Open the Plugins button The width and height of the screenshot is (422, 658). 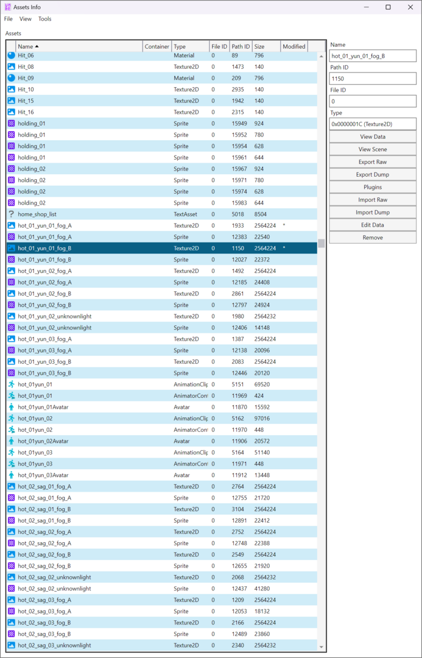click(373, 187)
